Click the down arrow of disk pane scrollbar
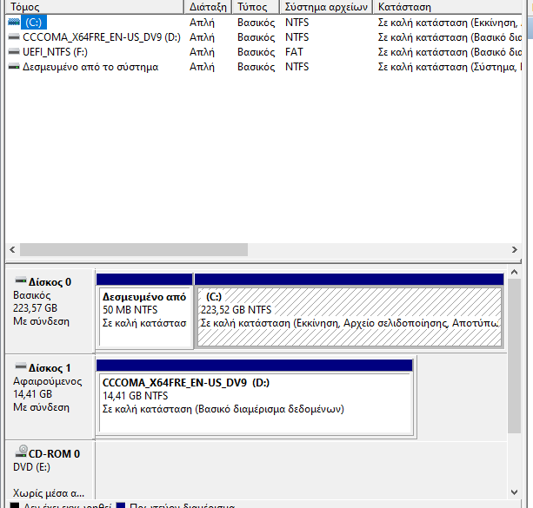The width and height of the screenshot is (533, 508). (x=514, y=492)
